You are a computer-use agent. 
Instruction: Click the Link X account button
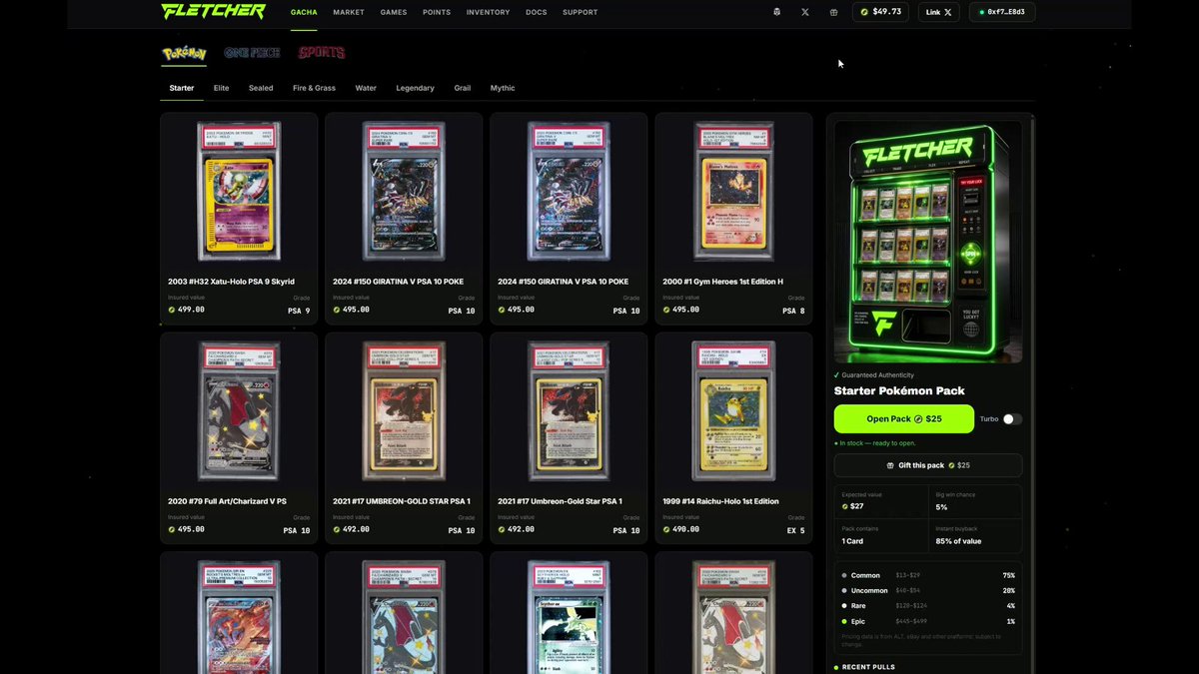(939, 12)
